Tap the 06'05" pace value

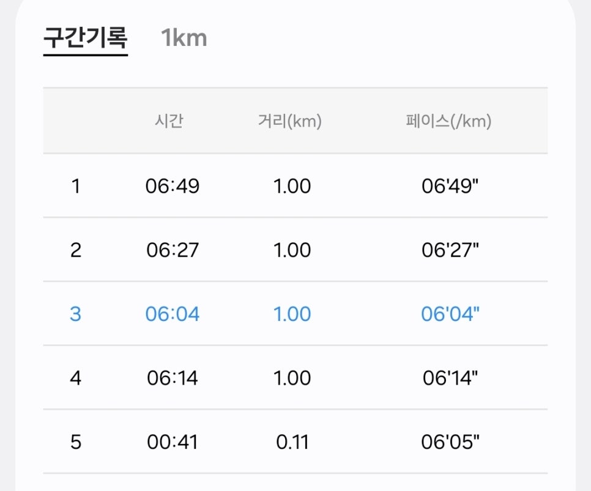coord(450,441)
